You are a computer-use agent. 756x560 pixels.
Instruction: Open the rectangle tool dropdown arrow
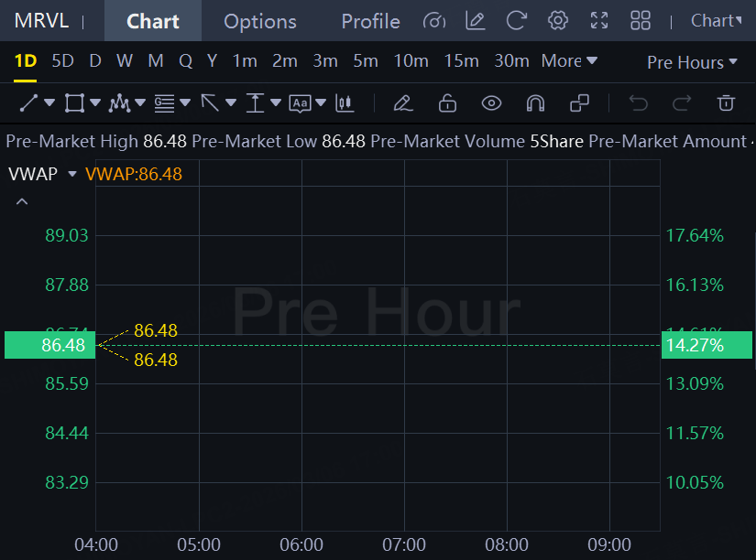point(95,102)
